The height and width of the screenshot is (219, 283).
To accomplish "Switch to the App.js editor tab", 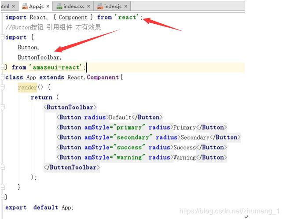I will click(x=36, y=7).
